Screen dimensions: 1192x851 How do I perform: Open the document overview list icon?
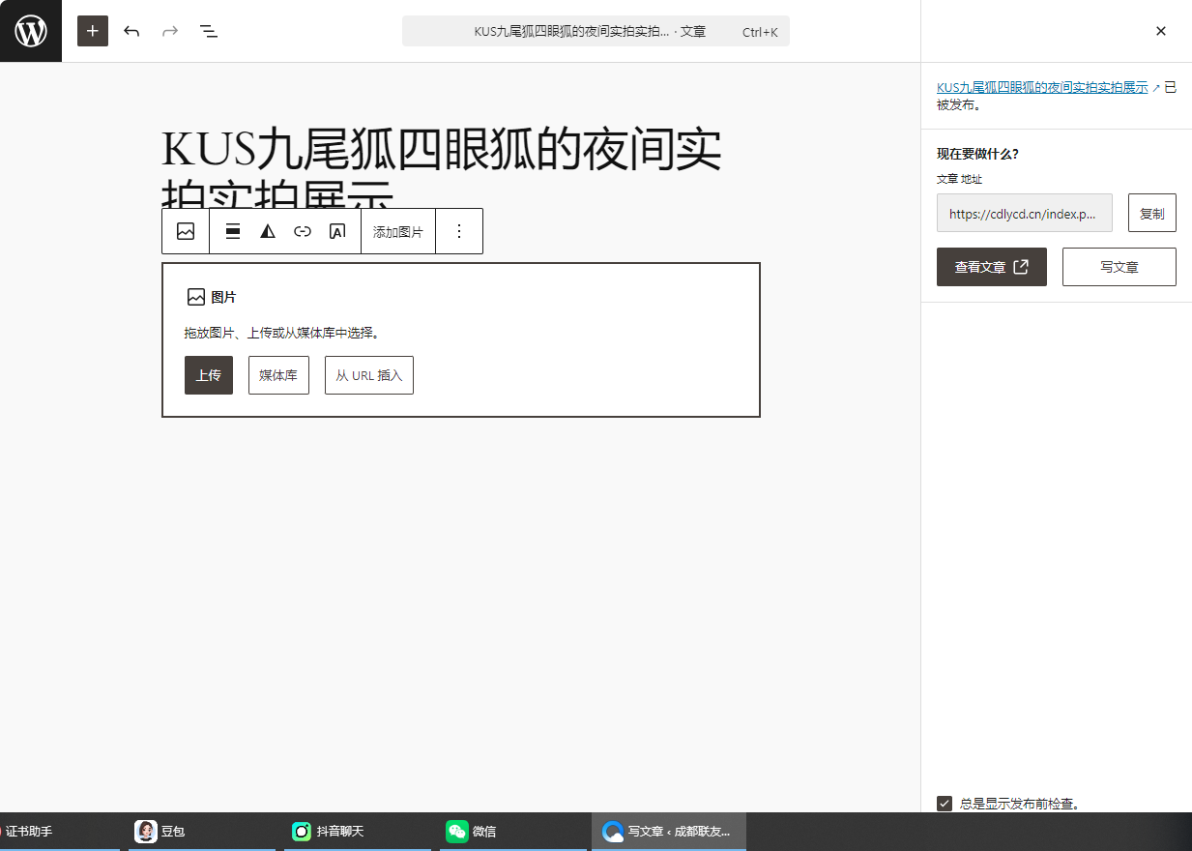click(209, 31)
